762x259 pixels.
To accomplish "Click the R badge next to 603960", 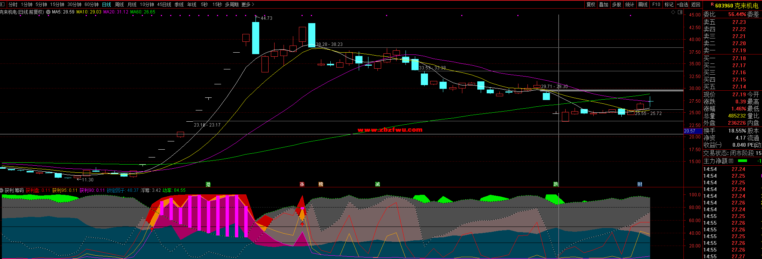I will 712,4.
